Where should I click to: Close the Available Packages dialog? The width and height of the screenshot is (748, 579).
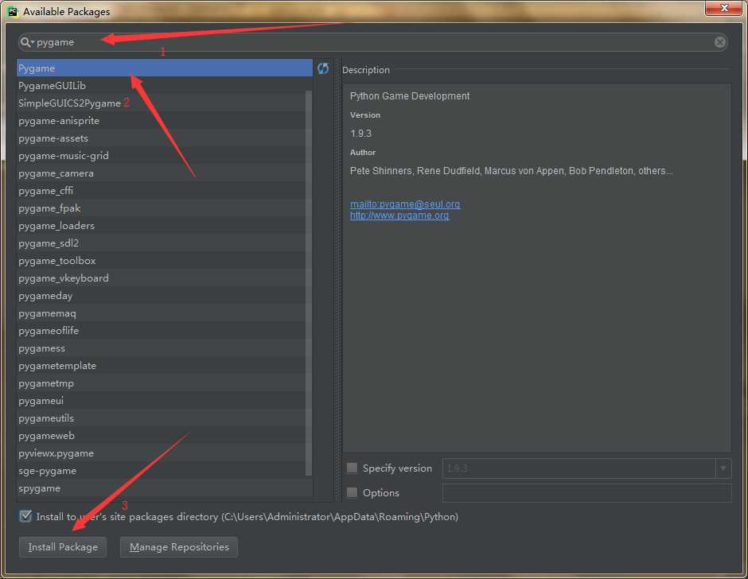pos(723,8)
